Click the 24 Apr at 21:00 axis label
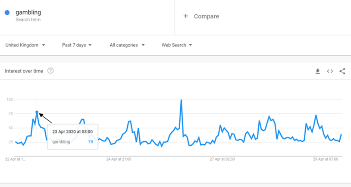Viewport: 351px width, 187px height. (x=119, y=159)
